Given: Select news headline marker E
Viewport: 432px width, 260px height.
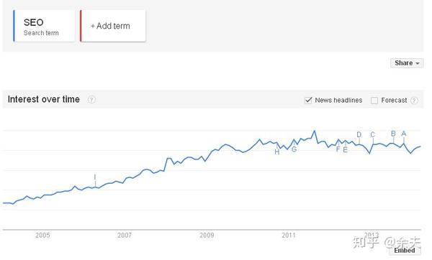Looking at the screenshot, I should [345, 150].
